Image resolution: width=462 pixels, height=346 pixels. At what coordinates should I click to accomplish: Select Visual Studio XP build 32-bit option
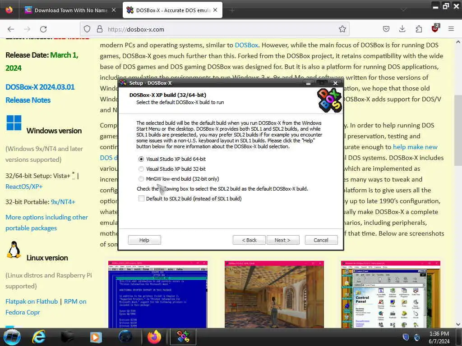click(141, 169)
